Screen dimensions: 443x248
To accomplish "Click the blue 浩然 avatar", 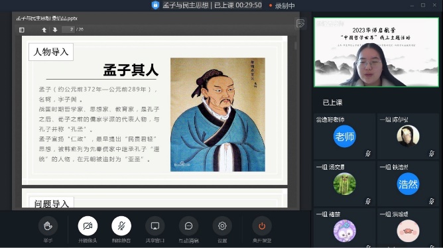I will click(x=408, y=184).
